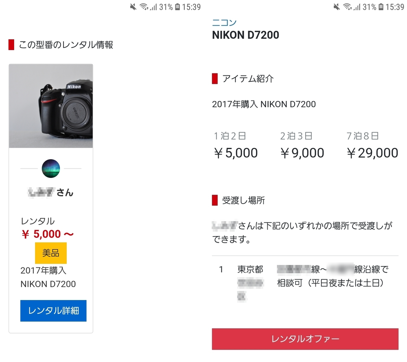Tap the mute icon in right status bar
The image size is (407, 362).
(337, 7)
